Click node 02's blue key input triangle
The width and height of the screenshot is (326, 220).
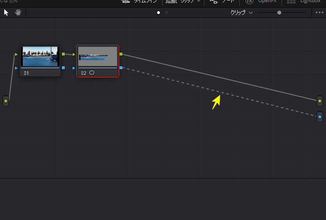[x=74, y=68]
